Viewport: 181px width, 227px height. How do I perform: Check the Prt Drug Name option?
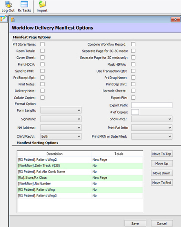click(133, 77)
